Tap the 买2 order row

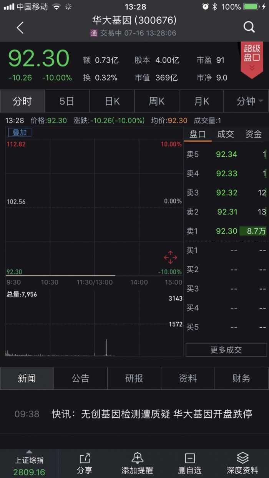tap(226, 270)
